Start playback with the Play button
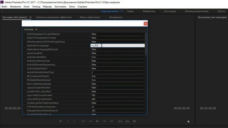The image size is (228, 128). pos(97,121)
